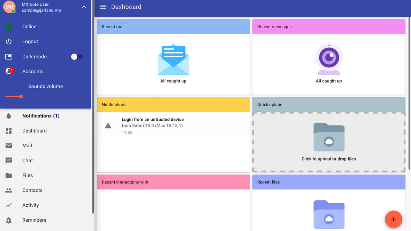Toggle the Dark mode switch
This screenshot has width=411, height=231.
77,57
